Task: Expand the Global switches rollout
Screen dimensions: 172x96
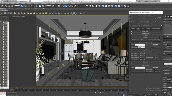Action: (x=145, y=33)
